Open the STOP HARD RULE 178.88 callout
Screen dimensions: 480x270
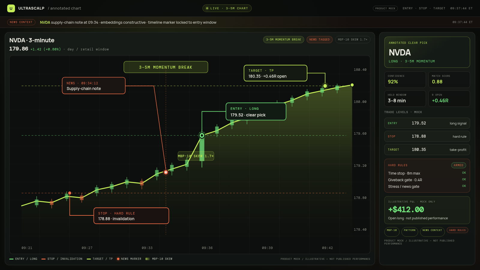131,216
